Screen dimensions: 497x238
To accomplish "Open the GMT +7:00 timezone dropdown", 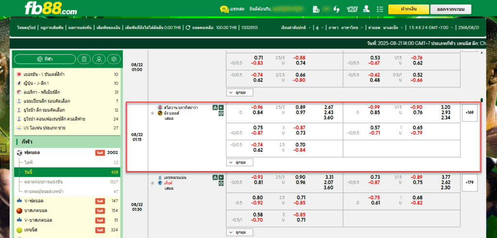I will tap(431, 28).
